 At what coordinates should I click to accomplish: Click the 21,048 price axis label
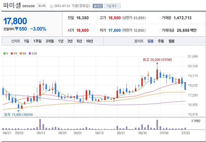(193, 56)
